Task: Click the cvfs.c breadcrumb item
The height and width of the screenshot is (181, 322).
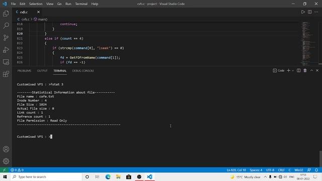Action: tap(24, 19)
